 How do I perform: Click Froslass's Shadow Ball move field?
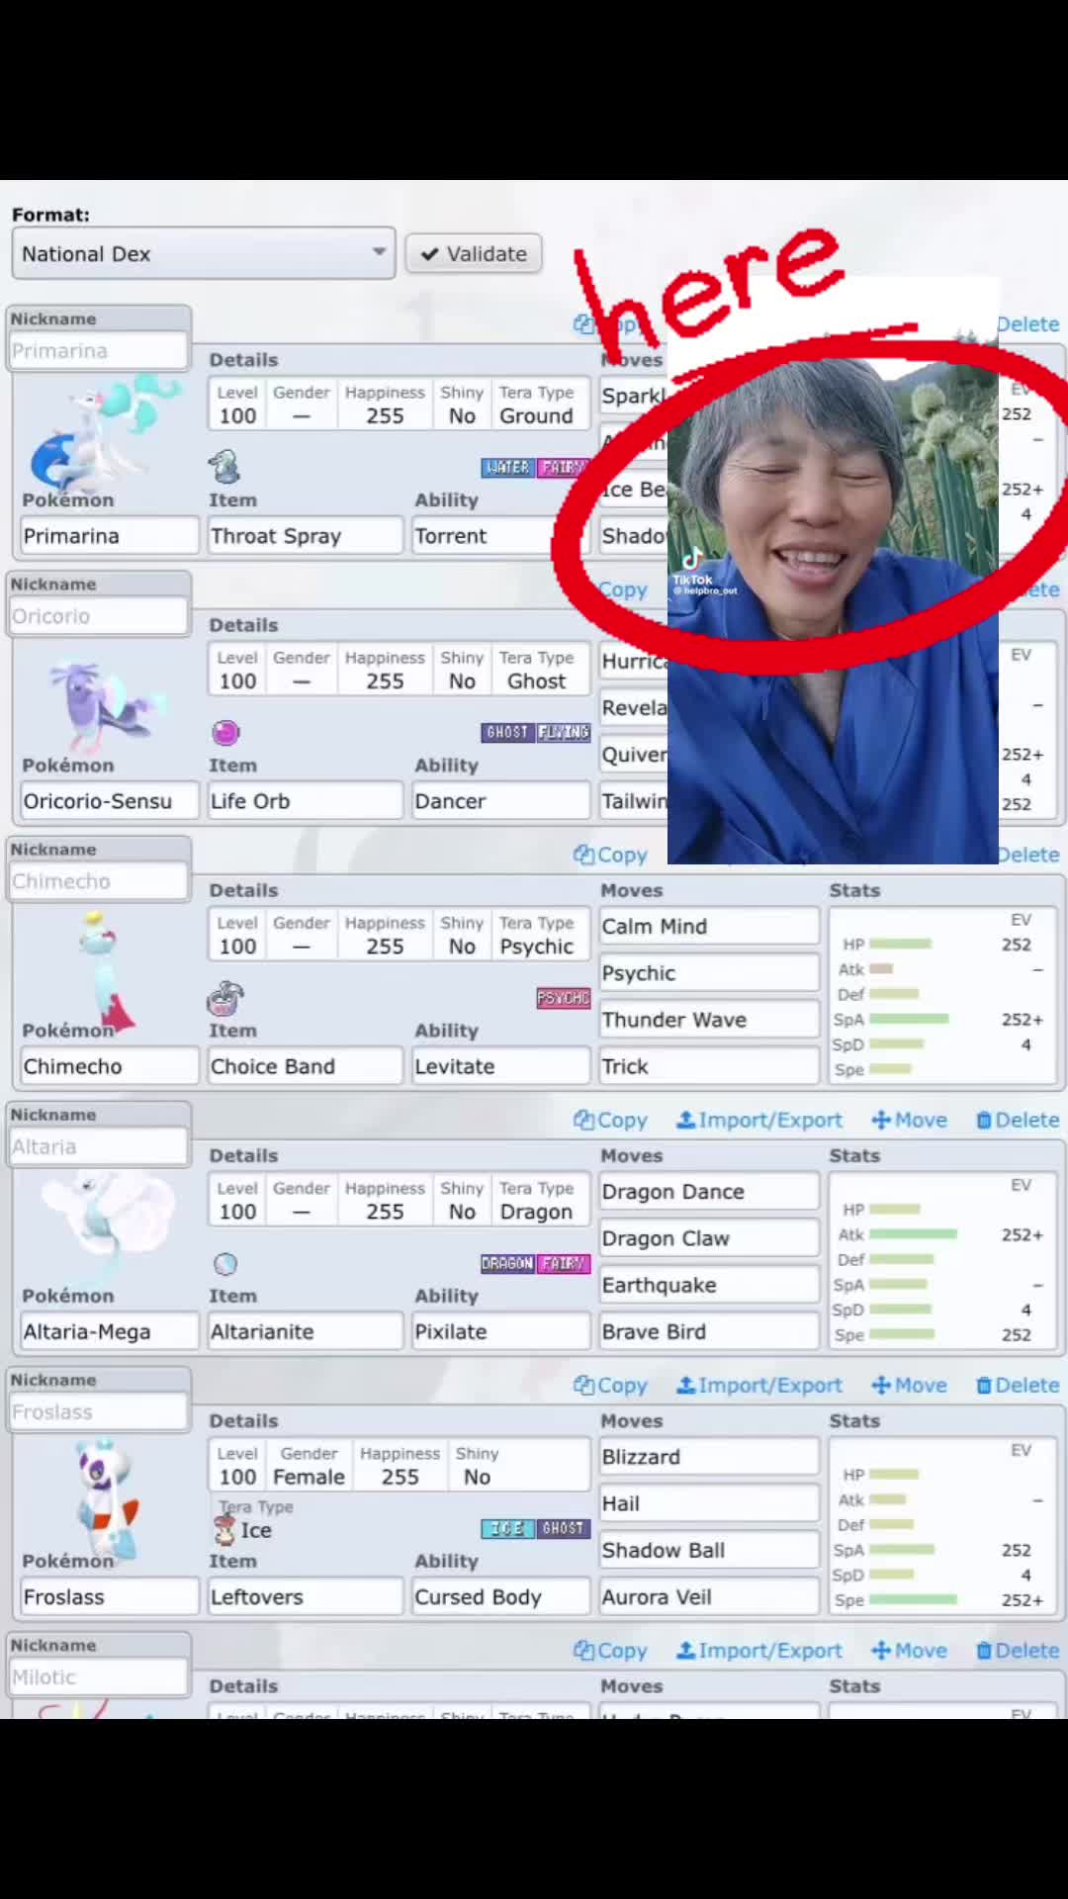point(710,1550)
